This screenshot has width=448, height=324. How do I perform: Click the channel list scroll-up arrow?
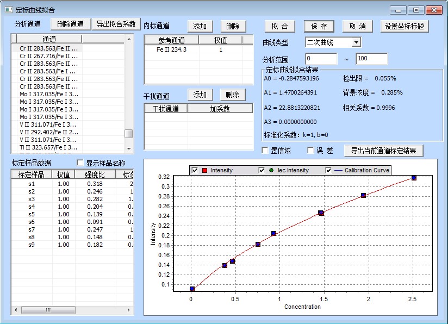click(129, 39)
